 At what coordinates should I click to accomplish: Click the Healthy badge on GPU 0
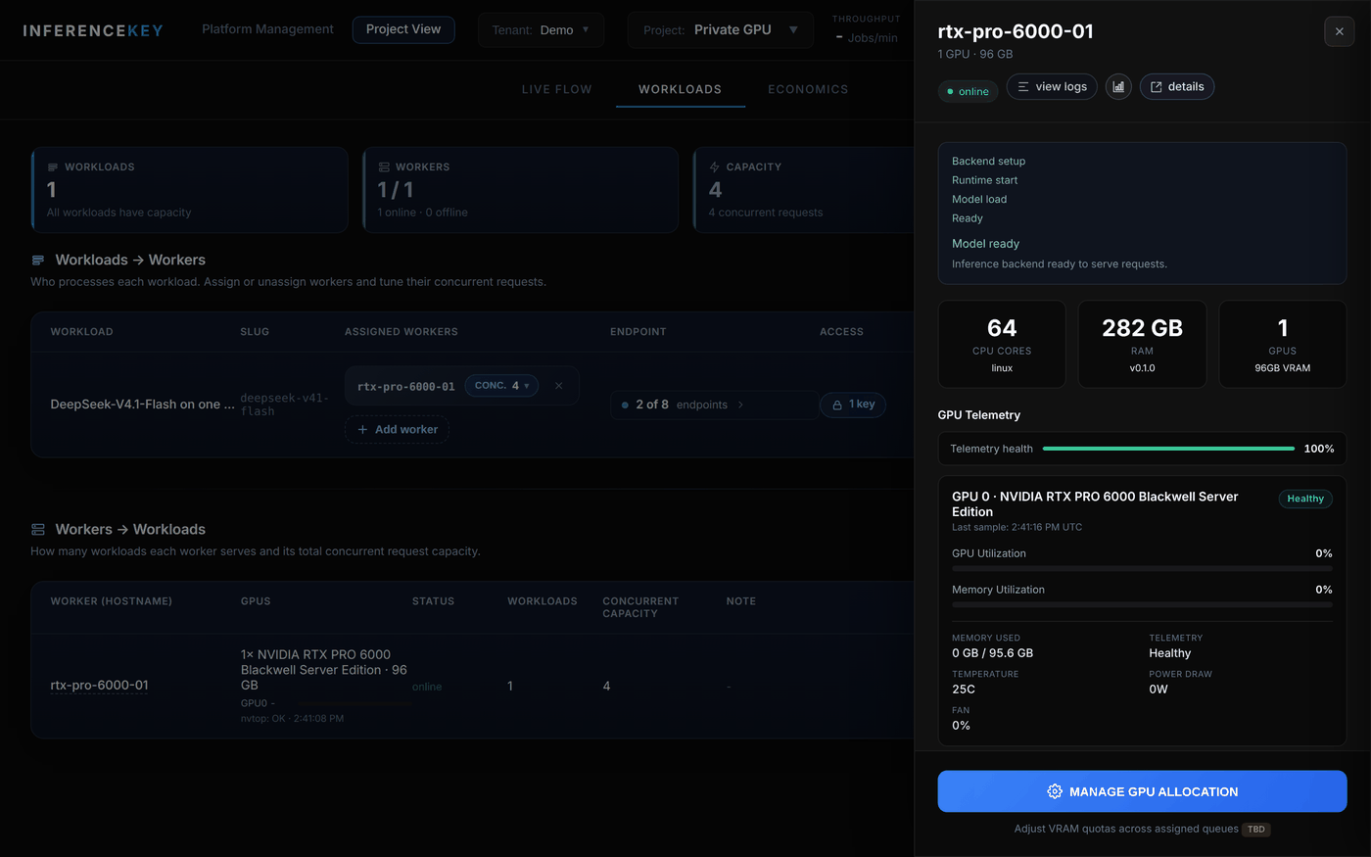click(x=1305, y=499)
